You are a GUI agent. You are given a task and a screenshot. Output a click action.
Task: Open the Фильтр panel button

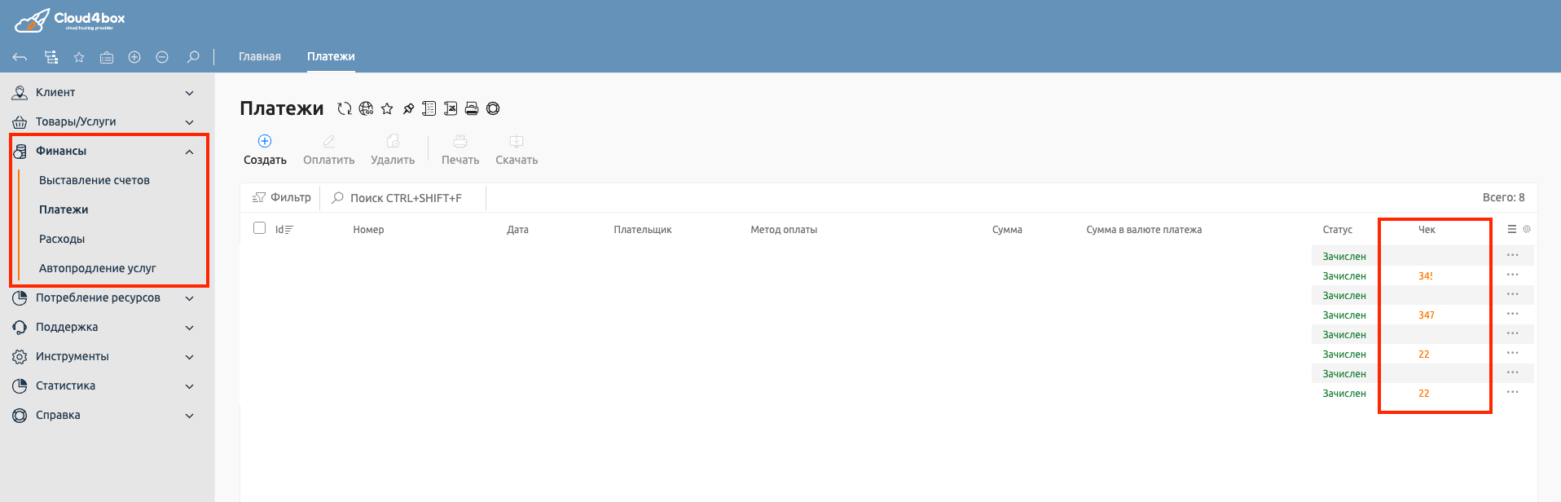point(282,198)
